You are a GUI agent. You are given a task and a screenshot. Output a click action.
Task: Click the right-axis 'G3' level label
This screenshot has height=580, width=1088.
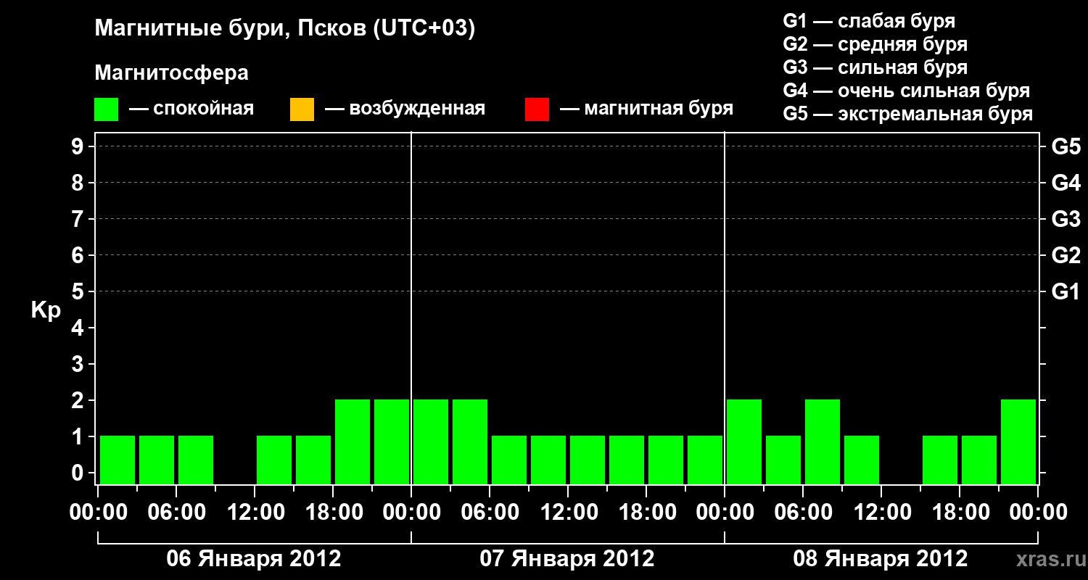tap(1066, 219)
